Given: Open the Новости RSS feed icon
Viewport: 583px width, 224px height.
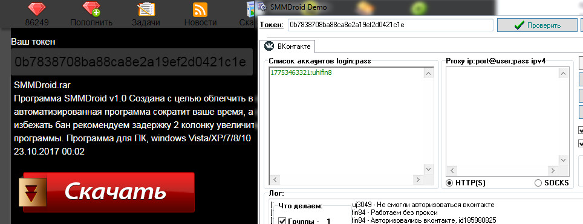Looking at the screenshot, I should [x=200, y=9].
